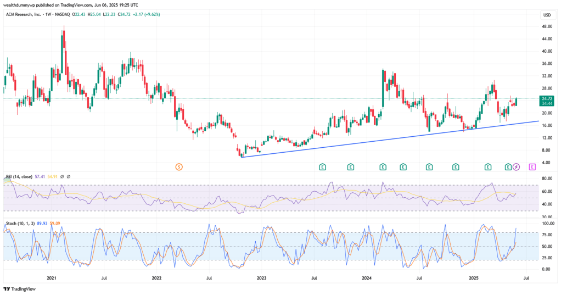Click the 36.00 price axis label
The image size is (561, 295).
pos(547,64)
